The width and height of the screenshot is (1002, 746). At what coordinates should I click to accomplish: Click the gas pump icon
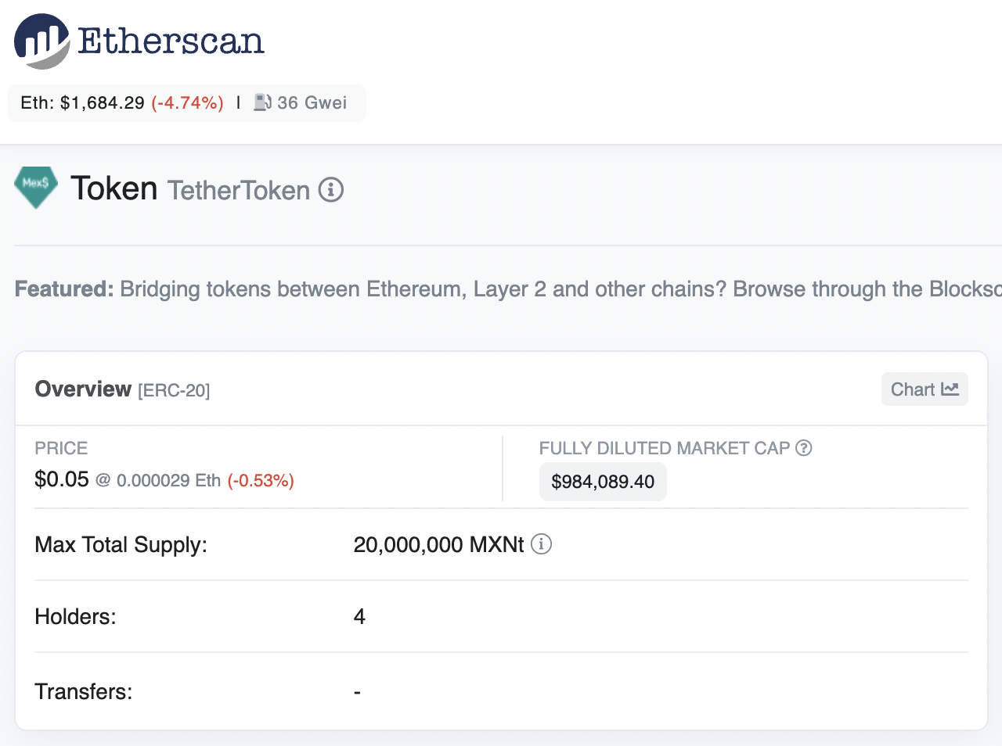point(262,102)
